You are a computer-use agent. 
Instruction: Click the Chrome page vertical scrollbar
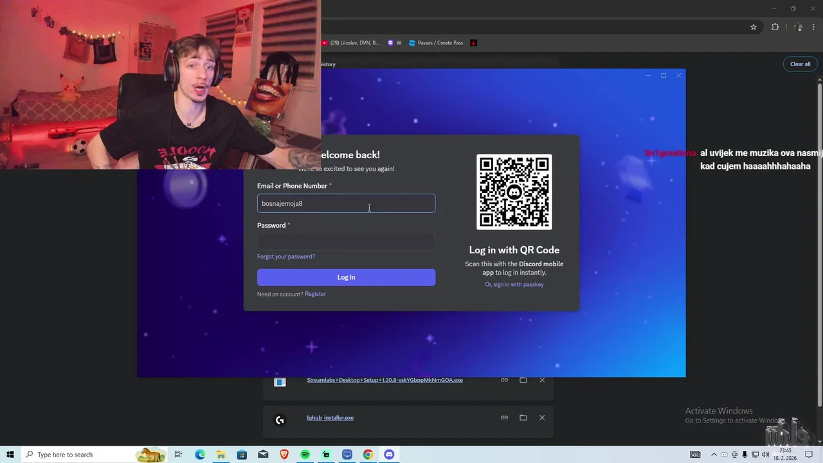click(819, 244)
